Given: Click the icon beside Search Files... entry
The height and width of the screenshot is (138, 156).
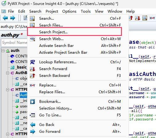Looking at the screenshot, I should point(32,25).
